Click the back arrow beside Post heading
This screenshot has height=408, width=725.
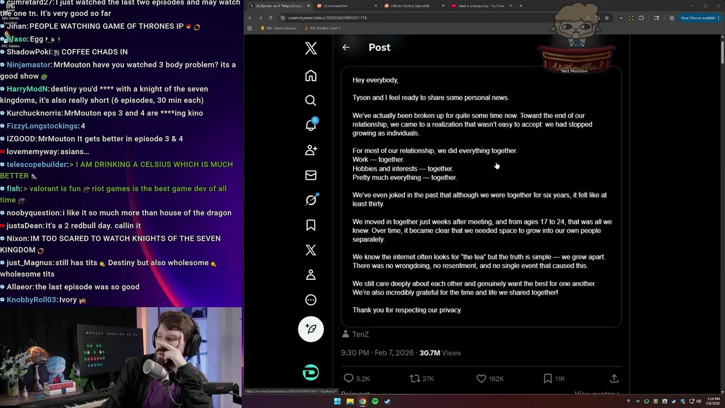click(346, 48)
